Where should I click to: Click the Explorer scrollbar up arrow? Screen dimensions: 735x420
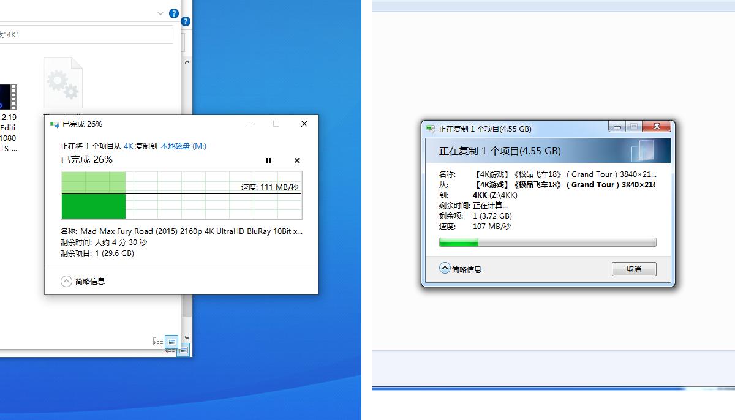187,61
